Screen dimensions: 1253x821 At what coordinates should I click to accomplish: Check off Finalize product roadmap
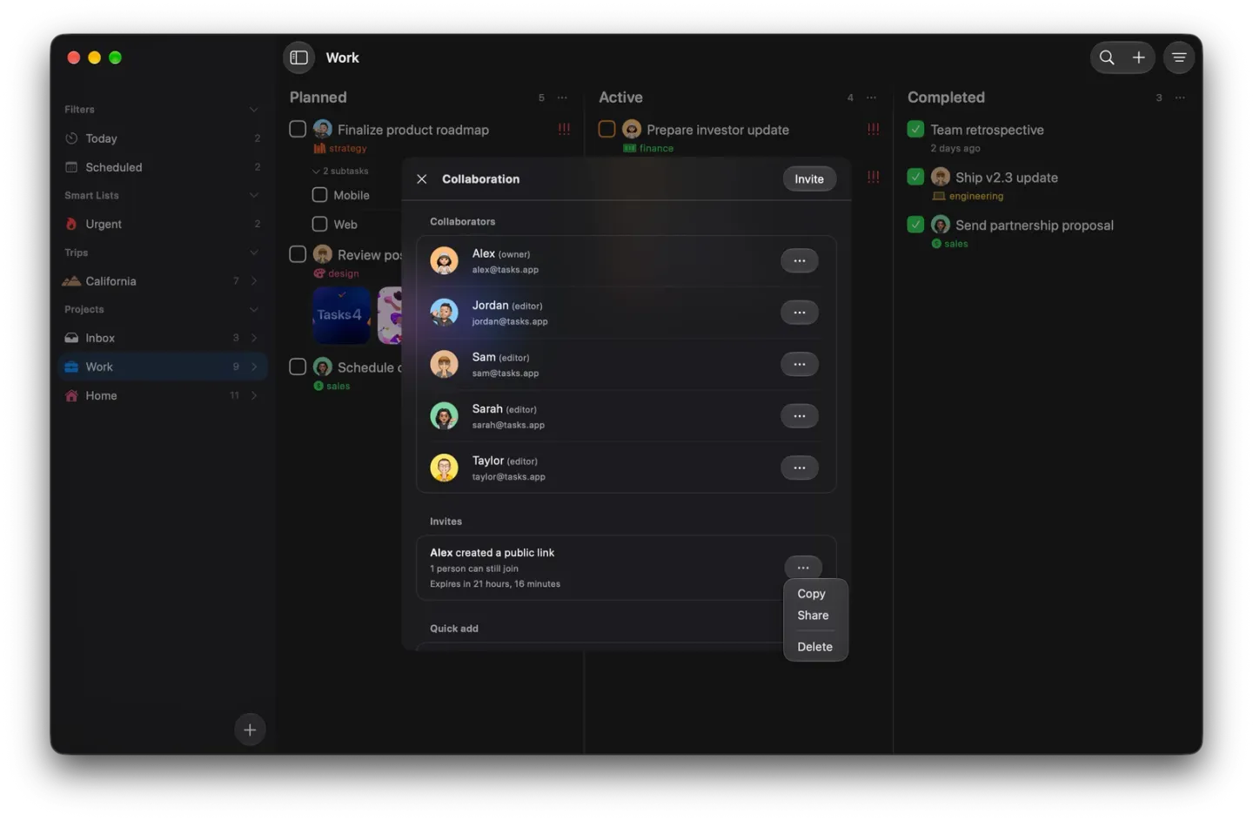298,129
